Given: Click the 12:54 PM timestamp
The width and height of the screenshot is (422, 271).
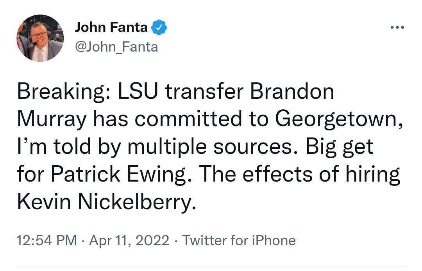Looking at the screenshot, I should pos(47,241).
